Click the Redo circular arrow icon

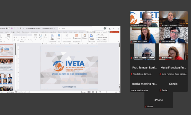(x=18, y=28)
